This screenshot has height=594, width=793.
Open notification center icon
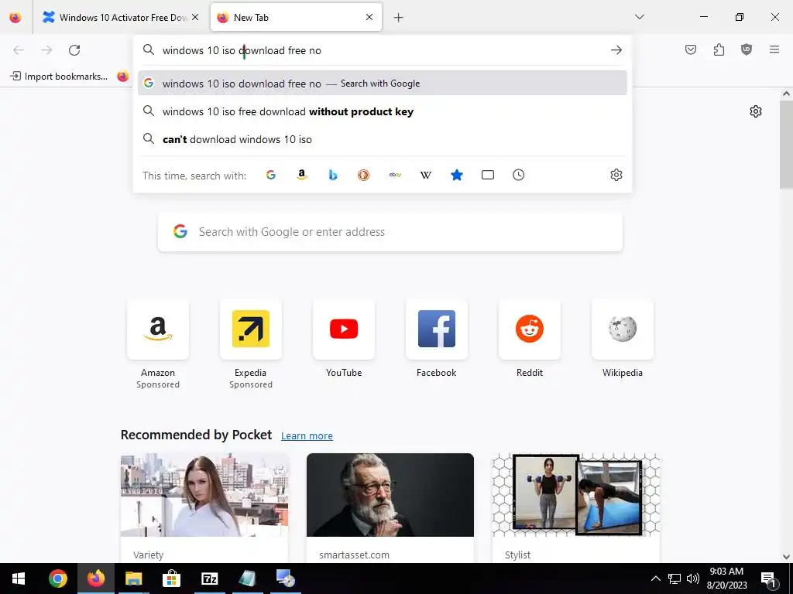point(769,579)
